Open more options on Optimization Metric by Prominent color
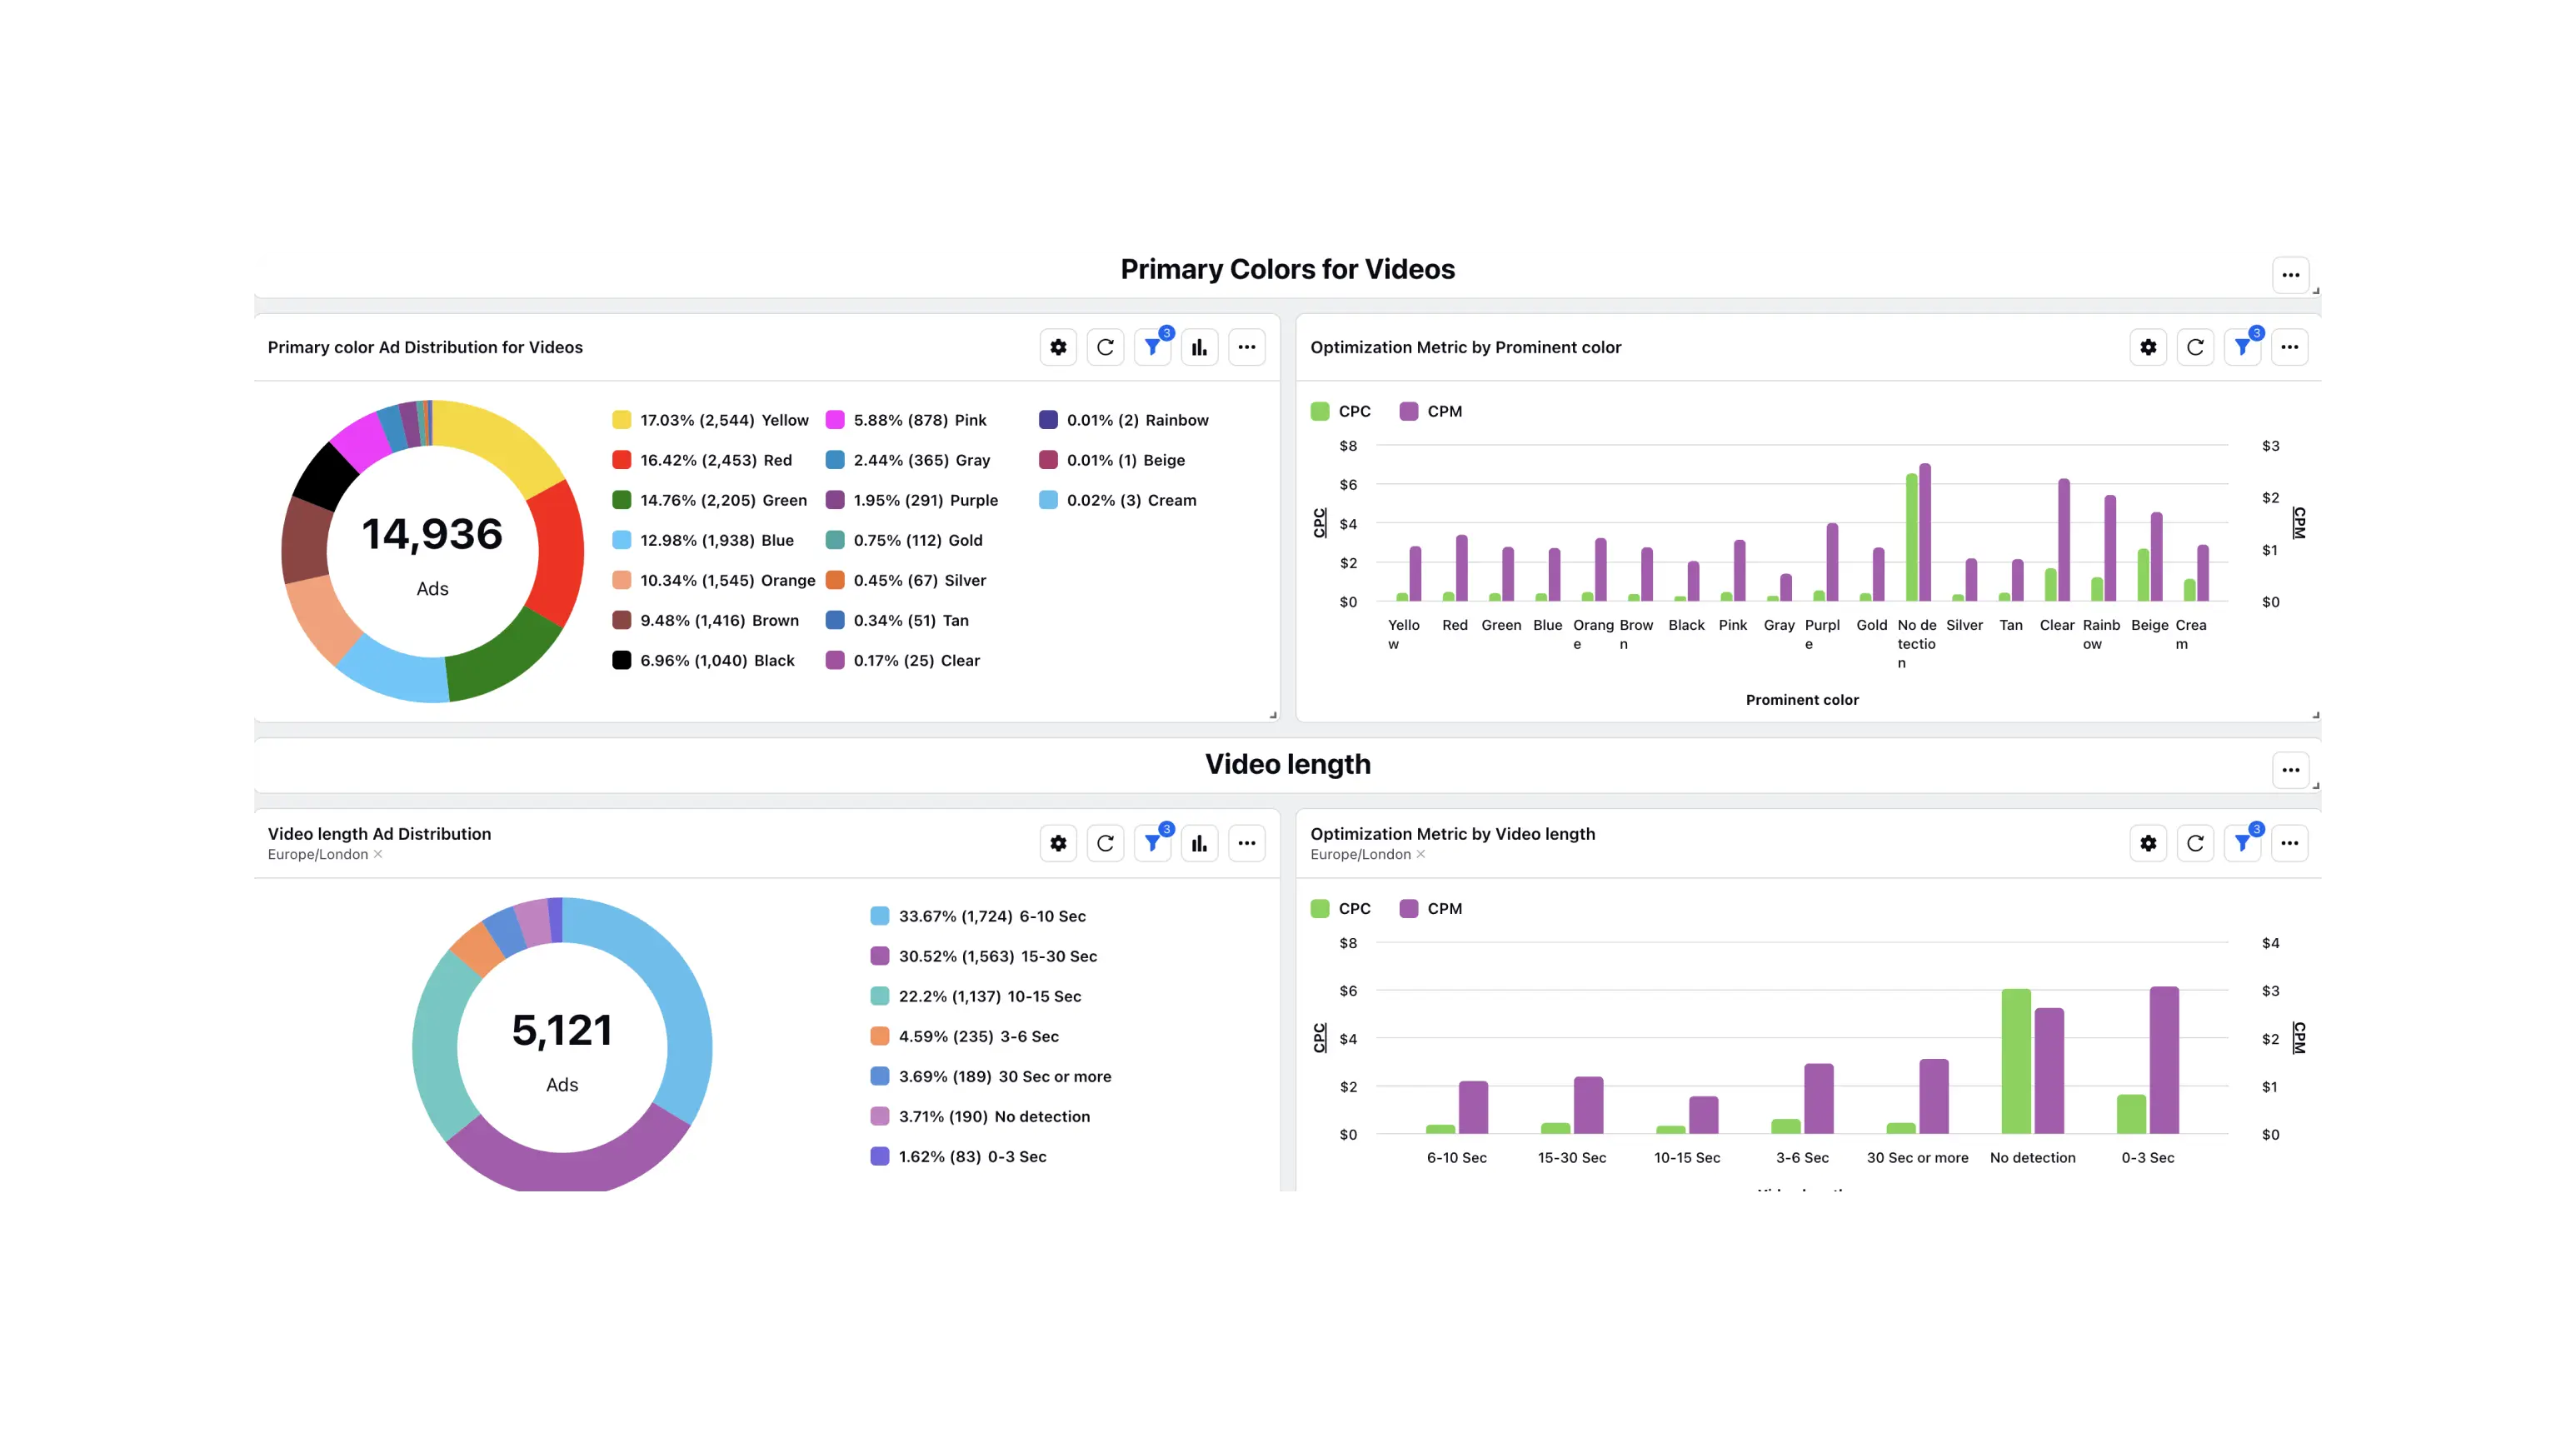The height and width of the screenshot is (1443, 2576). [x=2290, y=347]
